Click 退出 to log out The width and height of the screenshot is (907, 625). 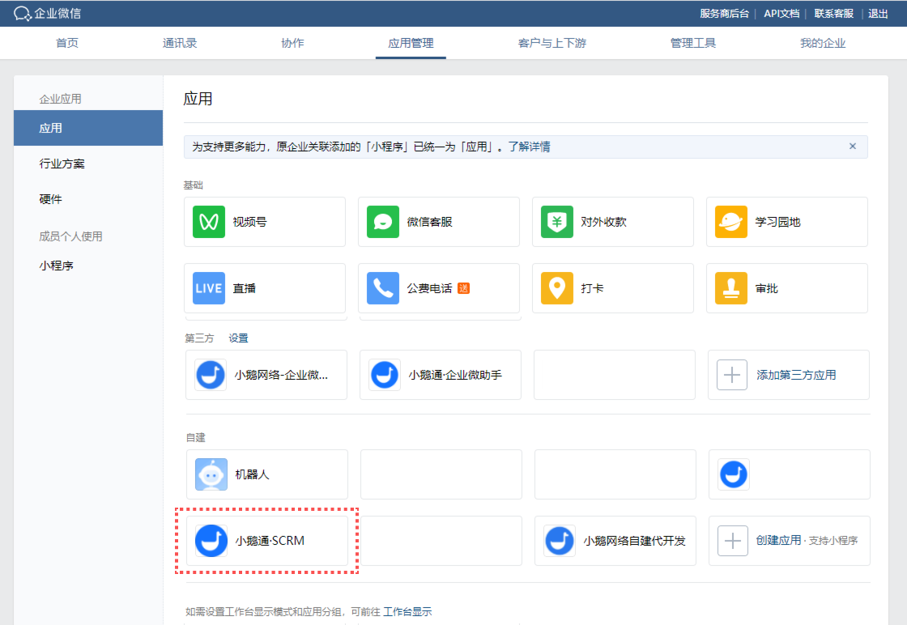(878, 13)
